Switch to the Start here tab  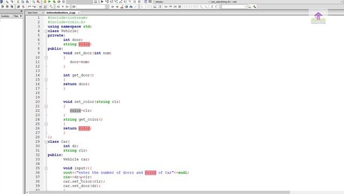coord(32,13)
